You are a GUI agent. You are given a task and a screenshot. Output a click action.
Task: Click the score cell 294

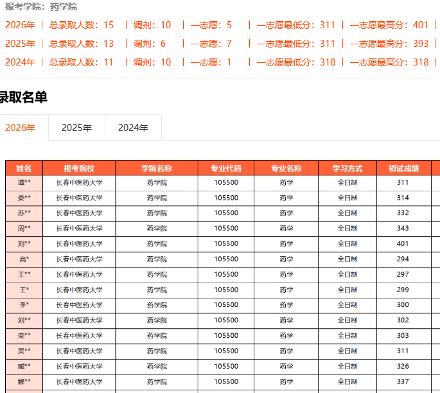point(403,259)
